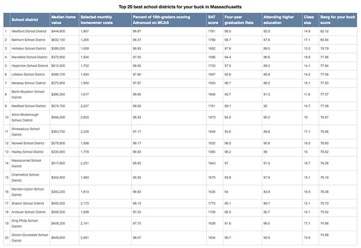Select the "SAT score" column header
The height and width of the screenshot is (248, 361).
click(213, 20)
